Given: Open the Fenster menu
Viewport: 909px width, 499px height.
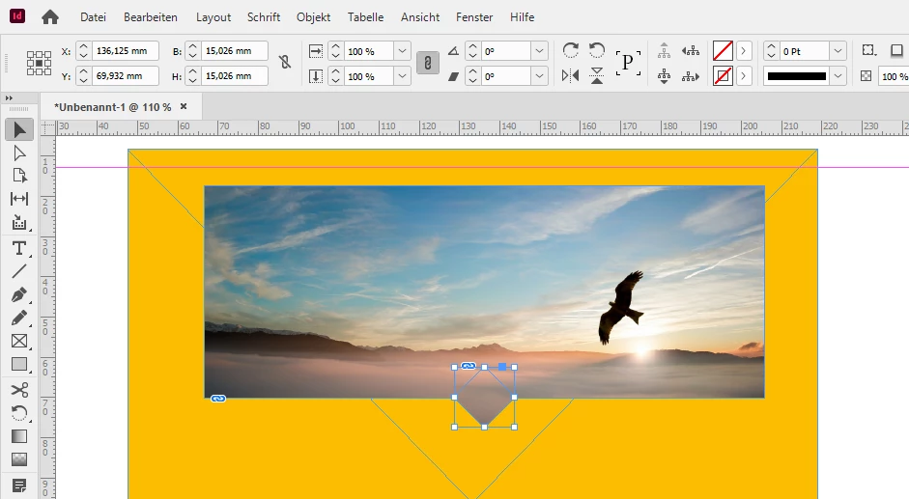Looking at the screenshot, I should (474, 17).
